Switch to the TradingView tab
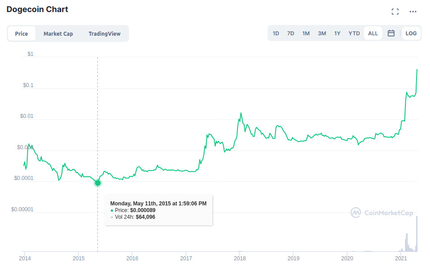 (104, 34)
